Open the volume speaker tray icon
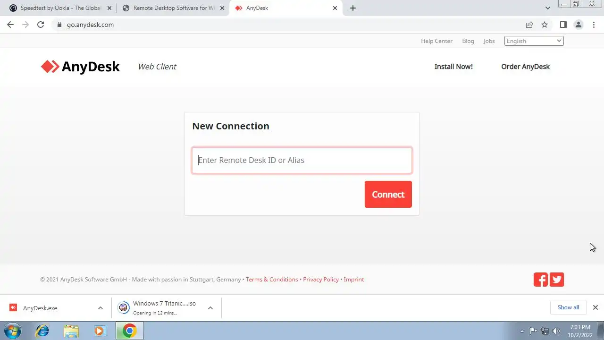Viewport: 604px width, 340px height. (x=556, y=331)
